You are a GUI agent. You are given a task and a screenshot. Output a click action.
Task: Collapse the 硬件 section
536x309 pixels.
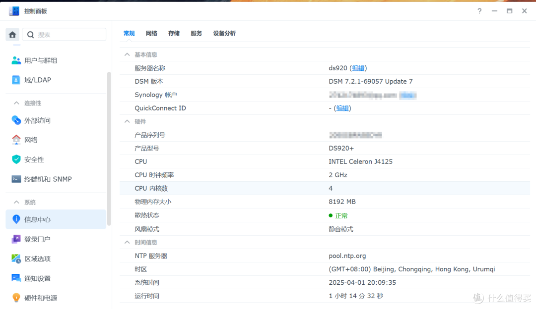127,121
